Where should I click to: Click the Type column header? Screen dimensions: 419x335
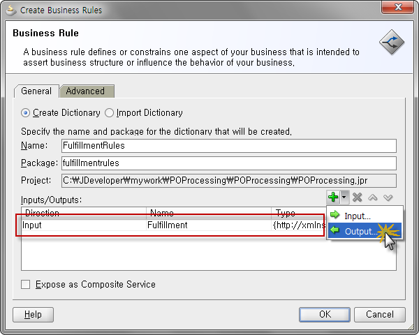click(299, 213)
